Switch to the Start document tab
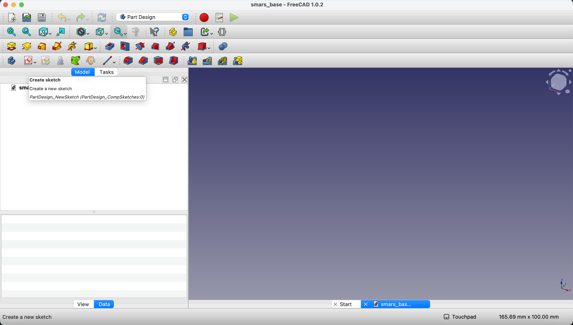The height and width of the screenshot is (325, 573). click(346, 304)
